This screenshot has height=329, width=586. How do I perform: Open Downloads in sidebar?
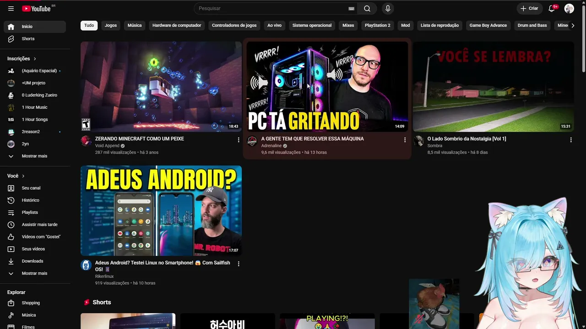pos(35,261)
